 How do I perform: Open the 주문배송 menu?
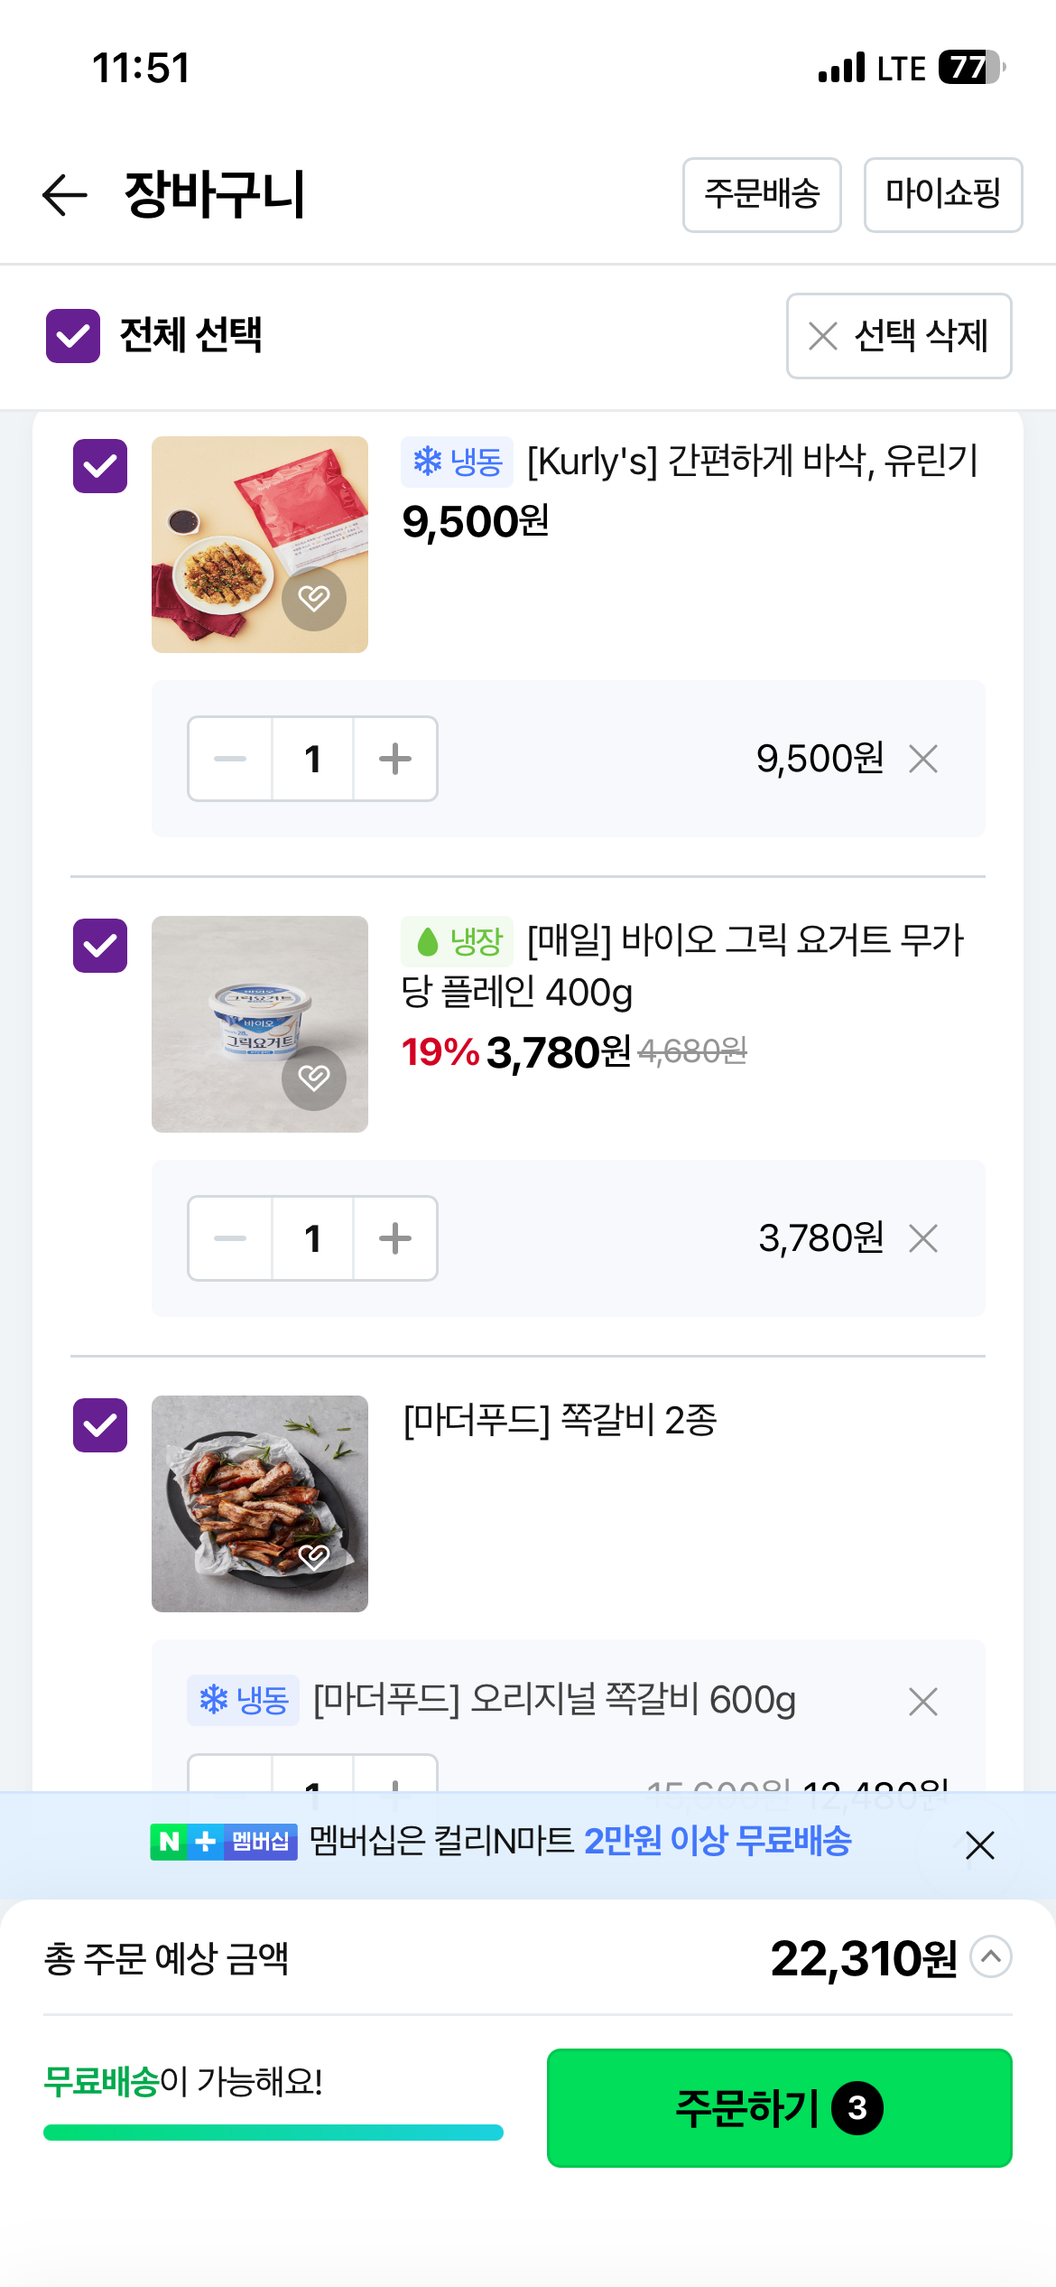pyautogui.click(x=762, y=195)
